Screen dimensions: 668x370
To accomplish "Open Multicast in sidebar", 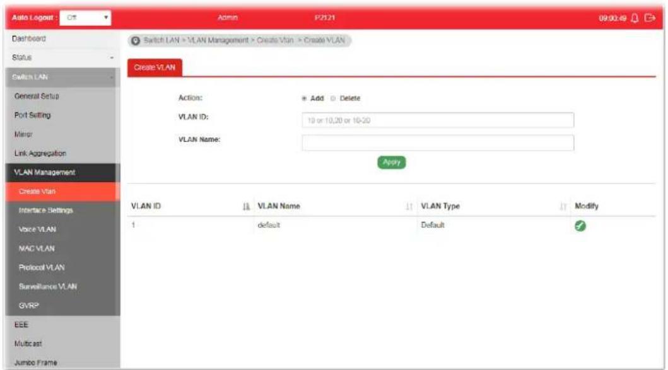I will pyautogui.click(x=62, y=344).
